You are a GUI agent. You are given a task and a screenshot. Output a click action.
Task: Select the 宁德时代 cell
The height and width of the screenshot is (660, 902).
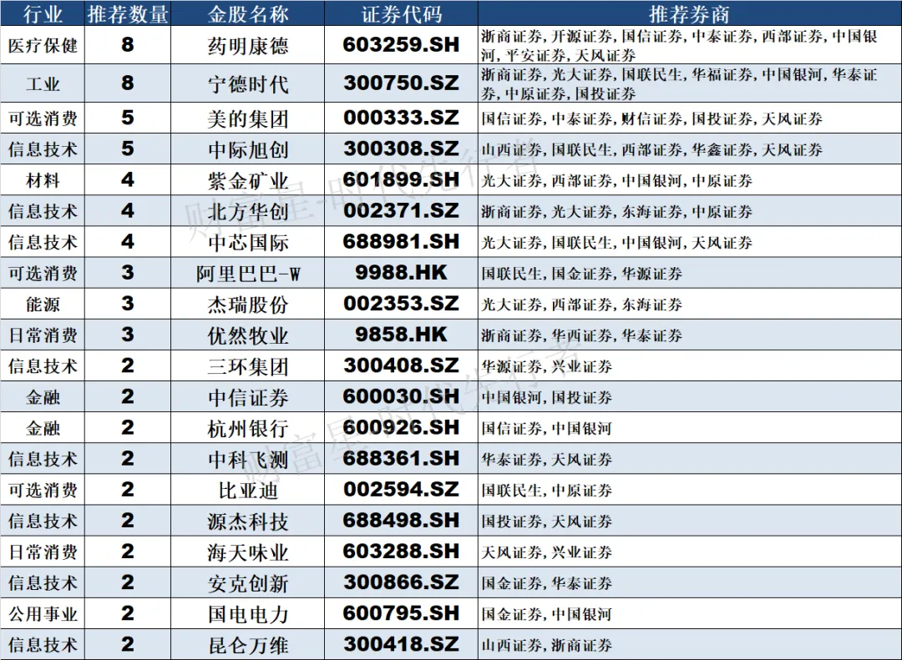coord(247,83)
